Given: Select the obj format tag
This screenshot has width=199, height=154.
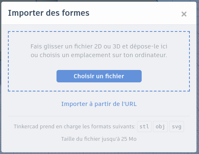Looking at the screenshot, I should [160, 126].
